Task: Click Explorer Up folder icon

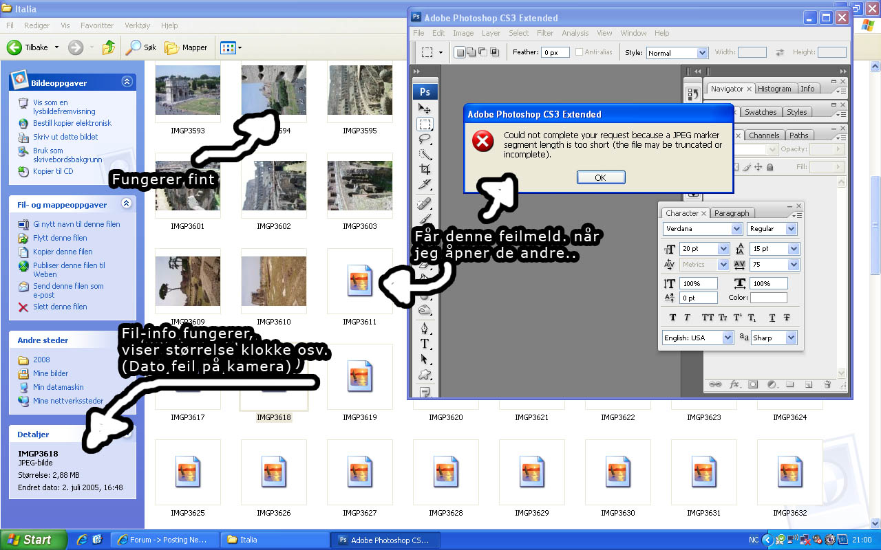Action: (109, 47)
